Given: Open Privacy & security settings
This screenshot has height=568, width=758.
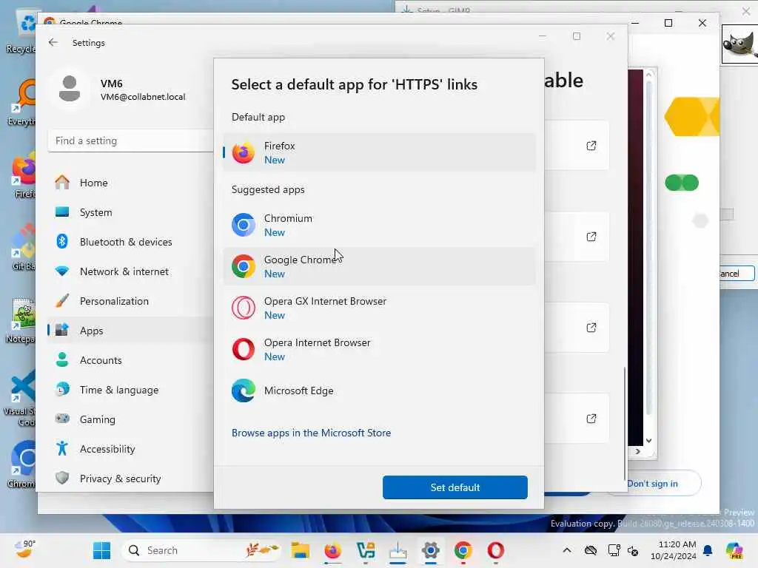Looking at the screenshot, I should pyautogui.click(x=130, y=479).
